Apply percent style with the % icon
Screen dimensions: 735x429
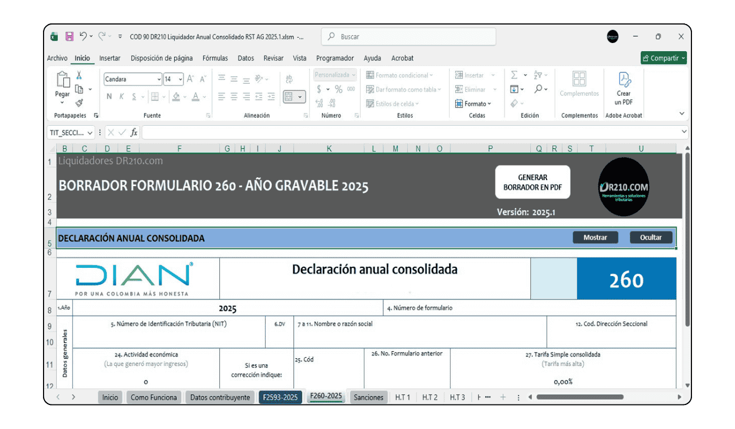[x=338, y=89]
